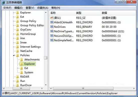The width and height of the screenshot is (138, 97).
Task: Click the Internet Settings folder icon
Action: click(x=18, y=47)
